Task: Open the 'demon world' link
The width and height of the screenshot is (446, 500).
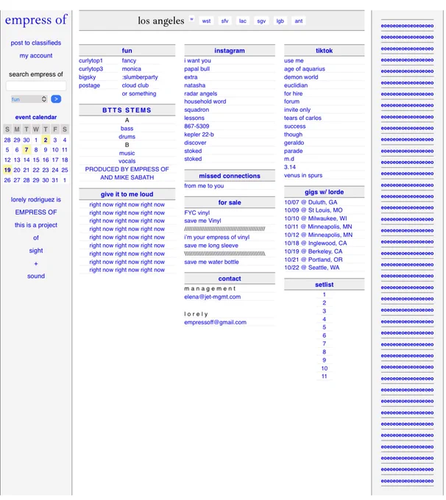Action: tap(301, 77)
